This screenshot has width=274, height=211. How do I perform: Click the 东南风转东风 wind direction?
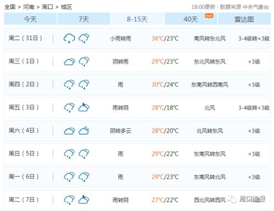pos(210,154)
